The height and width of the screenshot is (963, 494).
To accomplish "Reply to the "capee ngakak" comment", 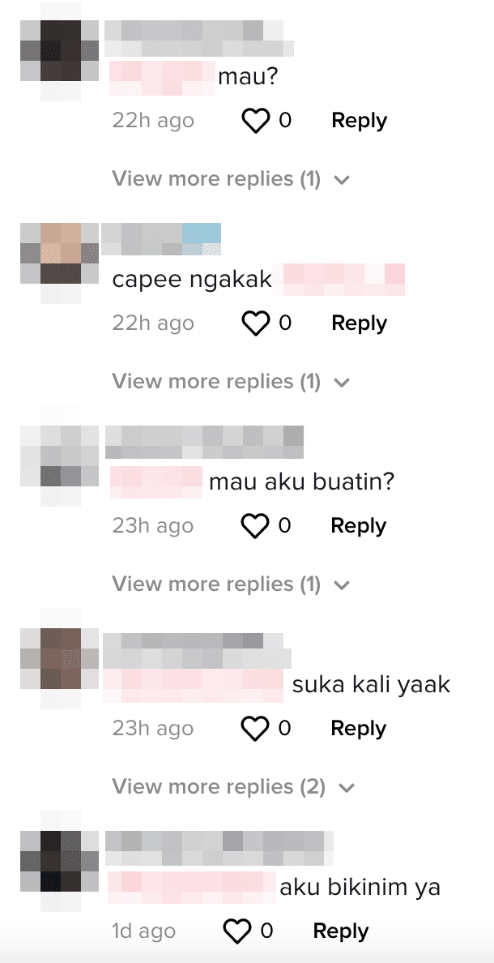I will pyautogui.click(x=359, y=323).
